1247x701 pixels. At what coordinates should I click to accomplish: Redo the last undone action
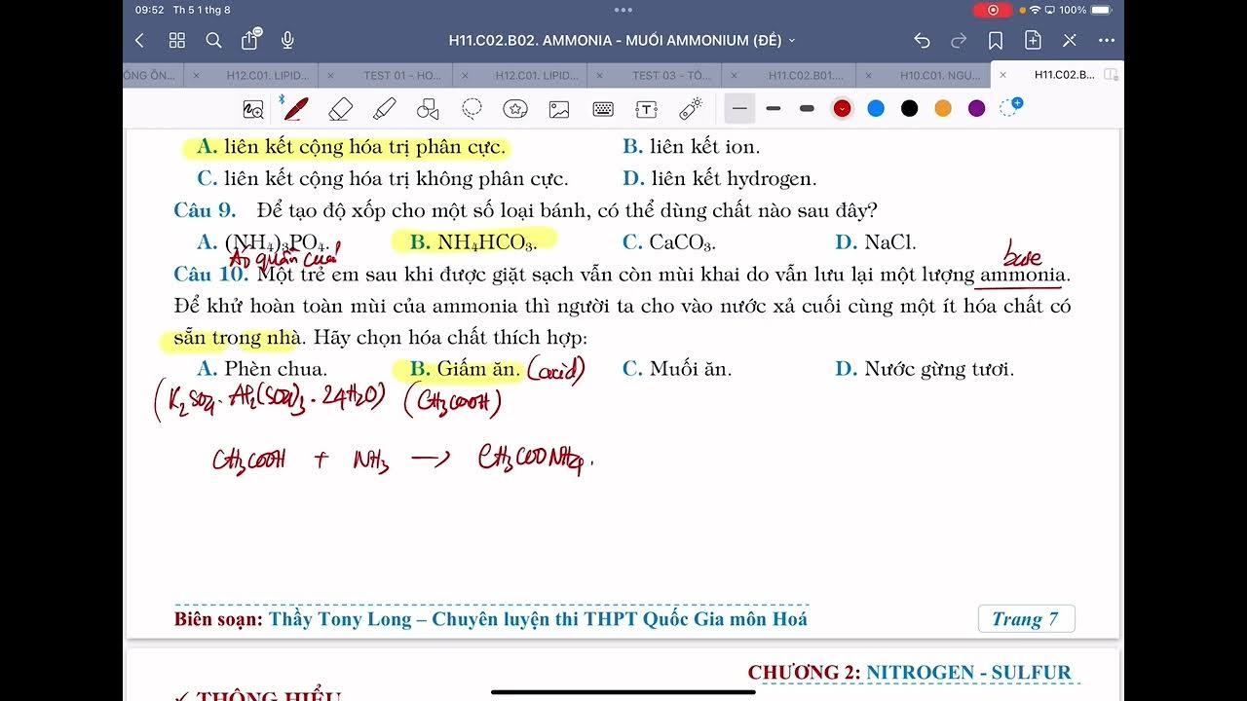(x=959, y=40)
